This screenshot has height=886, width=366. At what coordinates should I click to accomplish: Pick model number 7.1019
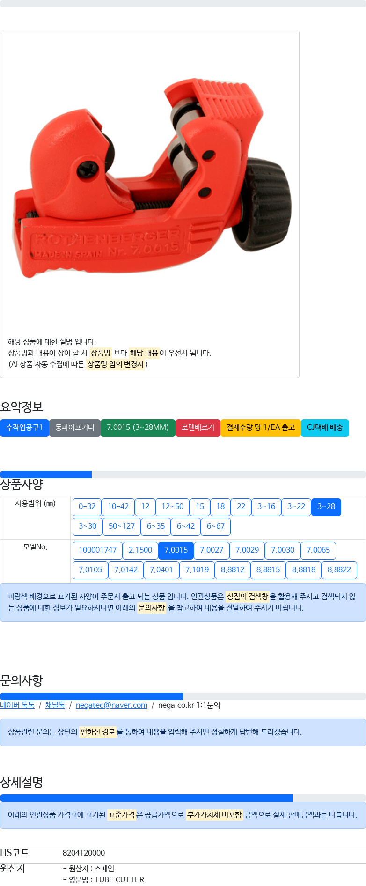tap(197, 570)
